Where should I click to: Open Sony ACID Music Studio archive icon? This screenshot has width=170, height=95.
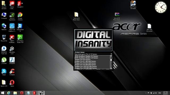tap(117, 16)
